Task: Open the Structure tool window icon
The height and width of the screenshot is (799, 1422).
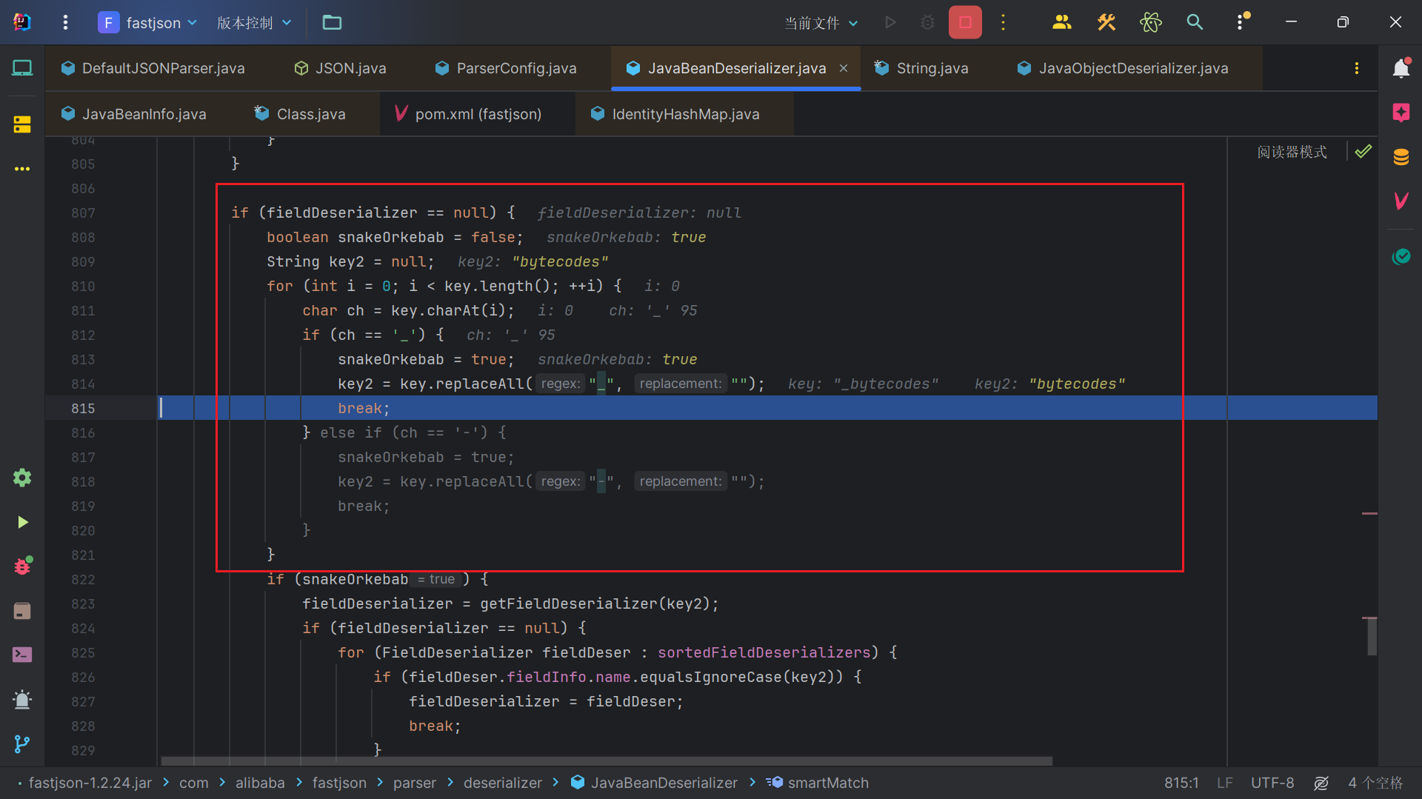Action: pos(22,124)
